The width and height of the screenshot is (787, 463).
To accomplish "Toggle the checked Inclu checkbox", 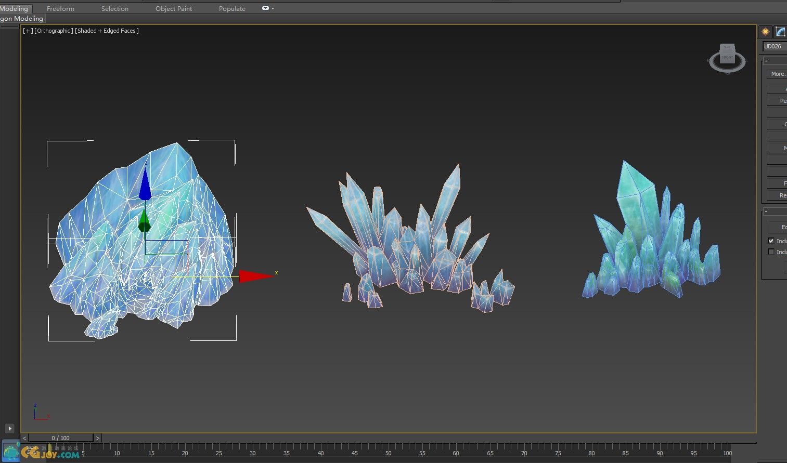I will coord(771,241).
